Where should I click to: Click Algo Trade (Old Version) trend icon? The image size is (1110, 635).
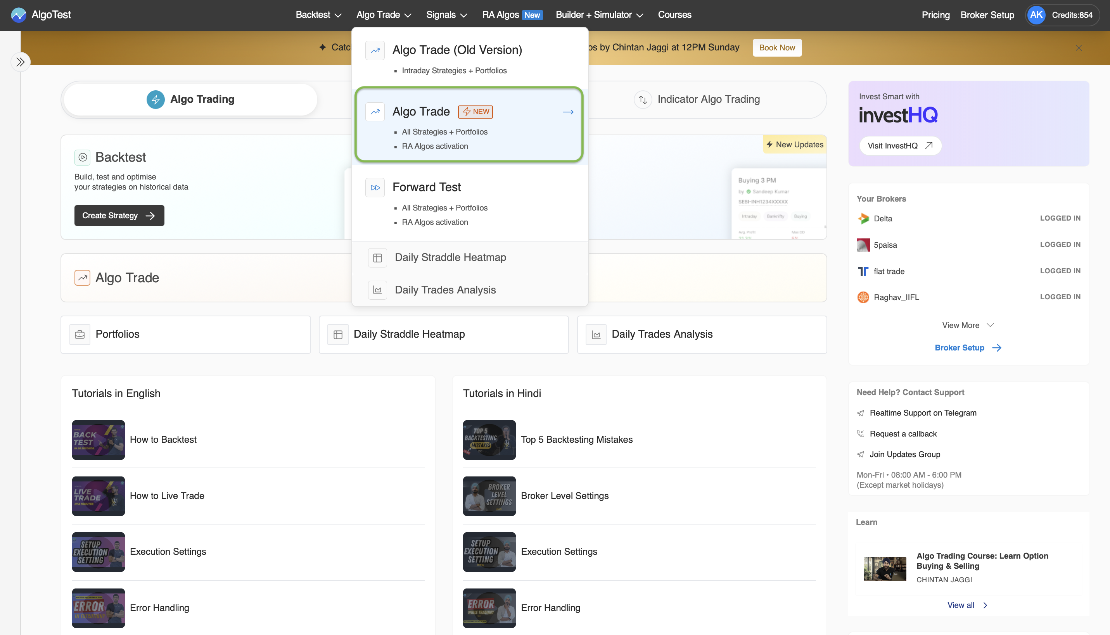pyautogui.click(x=375, y=50)
